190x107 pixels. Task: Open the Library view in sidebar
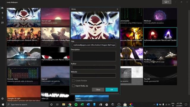pyautogui.click(x=2, y=8)
